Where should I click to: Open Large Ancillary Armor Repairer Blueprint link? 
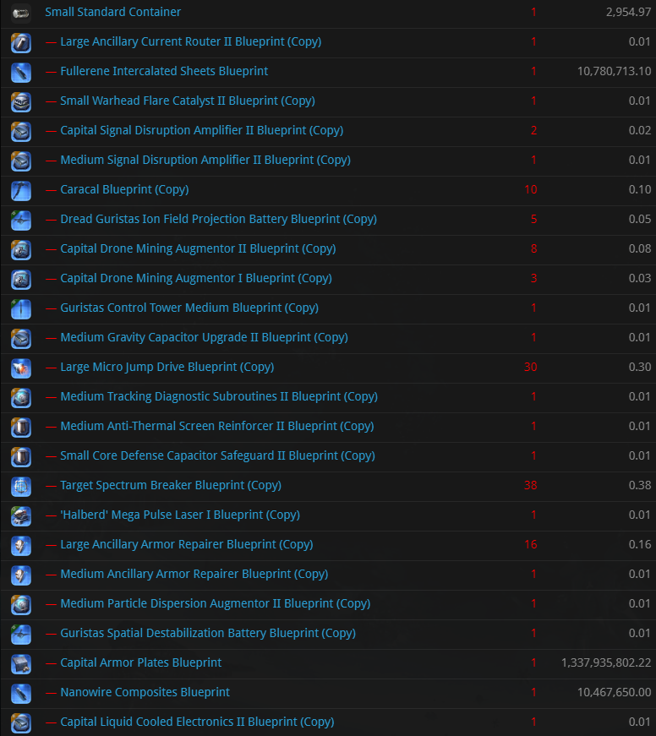[x=187, y=544]
